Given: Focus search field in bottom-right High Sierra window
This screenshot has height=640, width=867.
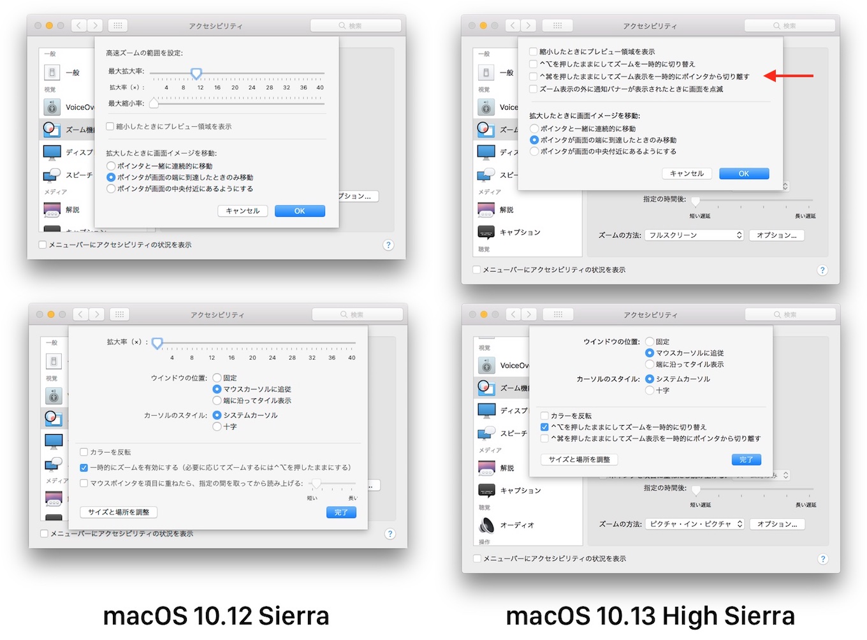Looking at the screenshot, I should point(790,314).
